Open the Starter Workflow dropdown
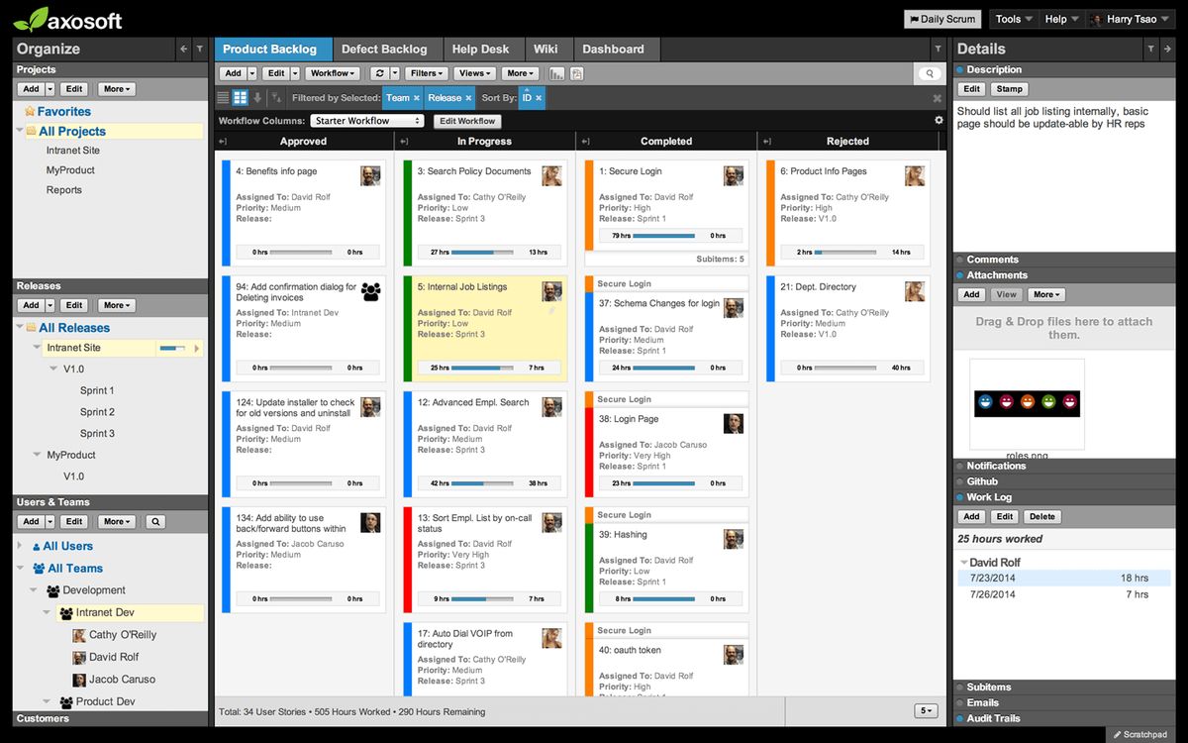The width and height of the screenshot is (1188, 743). click(x=366, y=120)
